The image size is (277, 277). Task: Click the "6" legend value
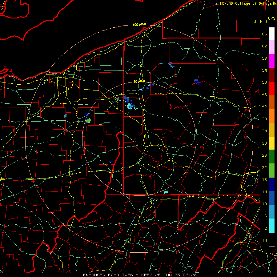265,216
